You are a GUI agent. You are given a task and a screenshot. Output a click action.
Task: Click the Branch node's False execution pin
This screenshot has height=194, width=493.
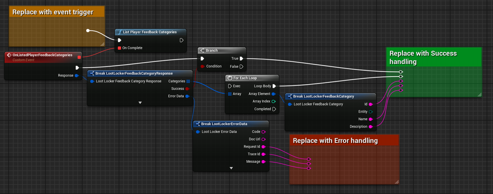241,67
